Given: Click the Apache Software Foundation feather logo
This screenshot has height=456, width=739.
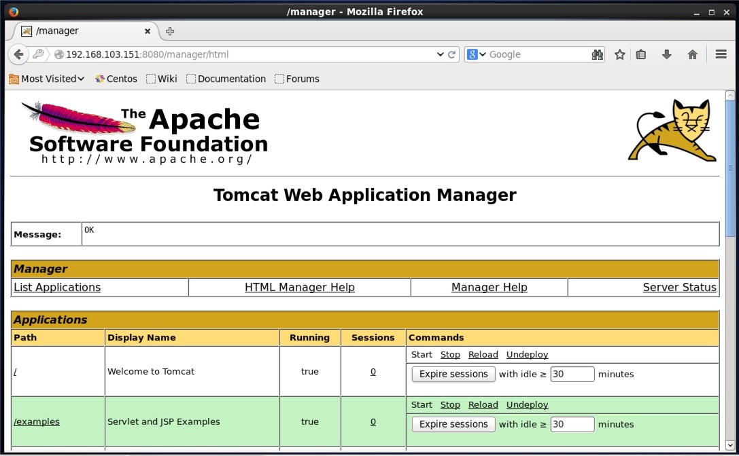Looking at the screenshot, I should 144,133.
